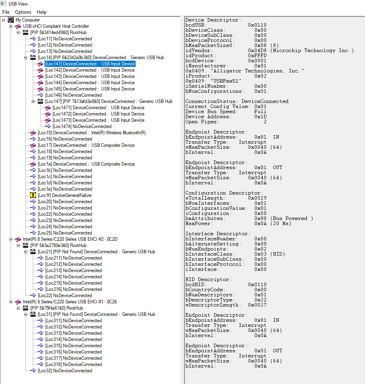Select Loc1473 USB Input Device
The width and height of the screenshot is (365, 384).
[98, 120]
